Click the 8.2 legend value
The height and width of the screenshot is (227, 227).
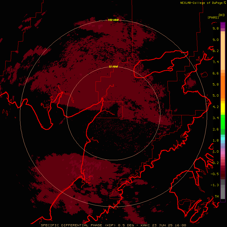coord(216,51)
